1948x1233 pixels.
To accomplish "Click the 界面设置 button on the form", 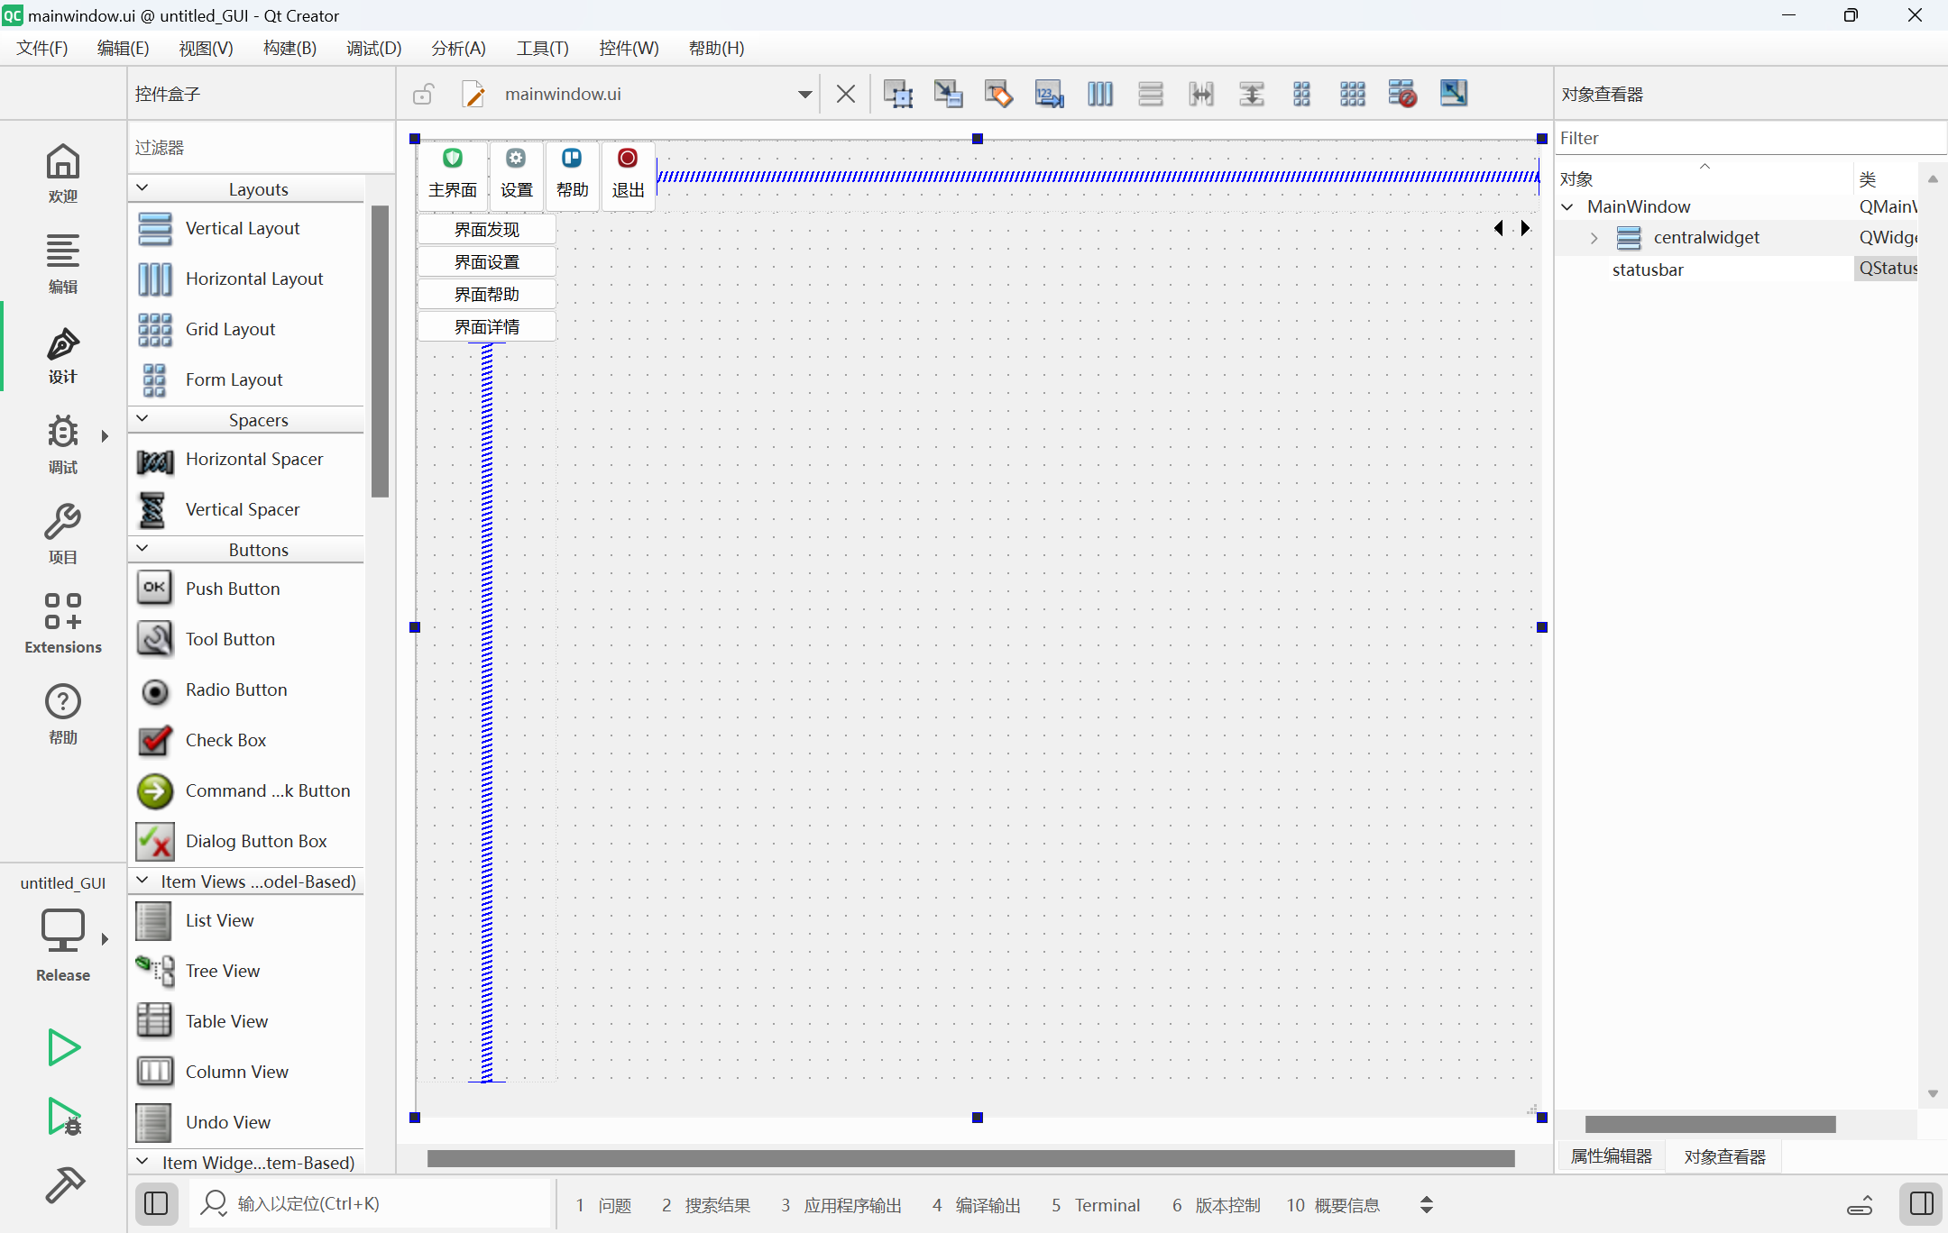I will pos(486,262).
